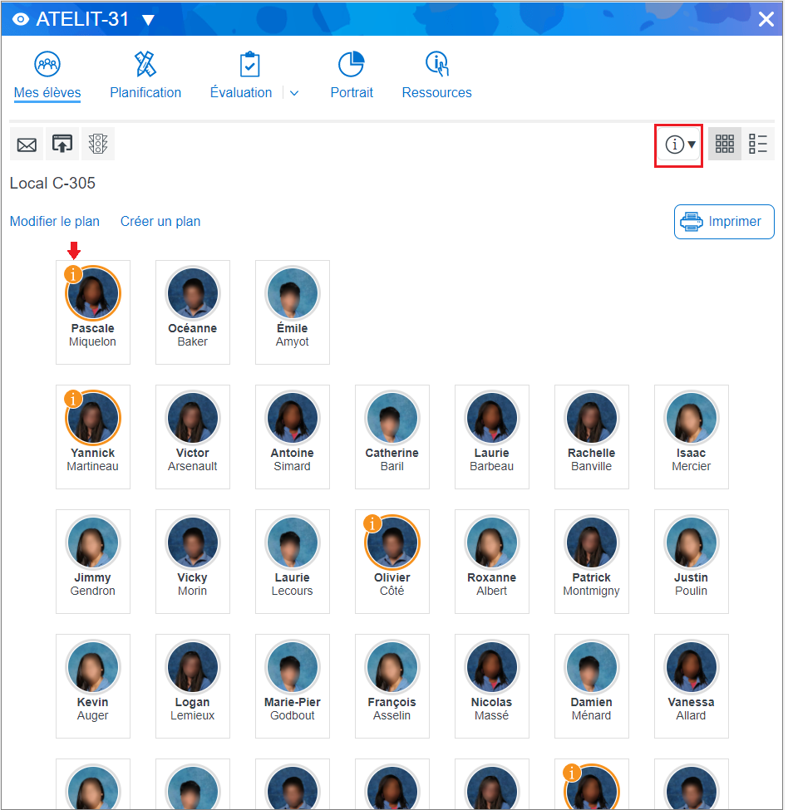The height and width of the screenshot is (810, 788).
Task: Toggle the eye icon beside ATELIT-31
Action: click(22, 20)
